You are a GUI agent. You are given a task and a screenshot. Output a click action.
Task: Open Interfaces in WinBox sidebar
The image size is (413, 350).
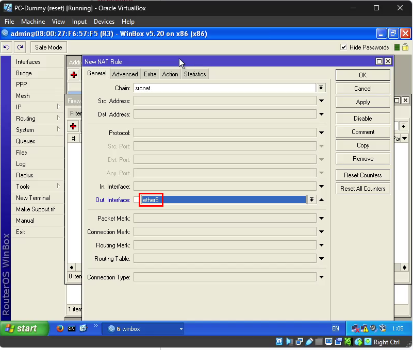38,62
